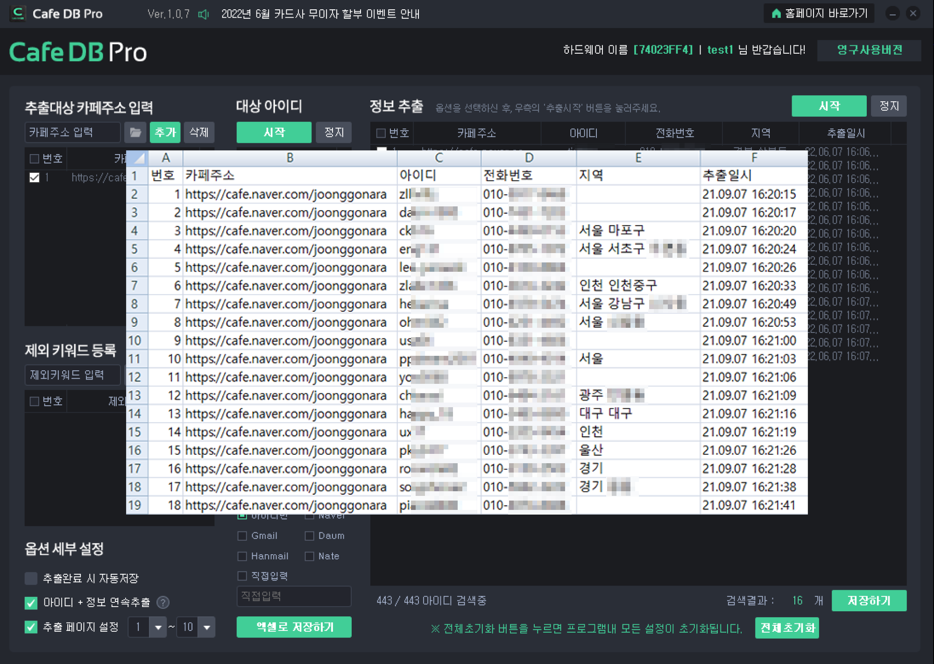Enable 추출완료 시 자동저장 option
Viewport: 934px width, 664px height.
(x=31, y=579)
